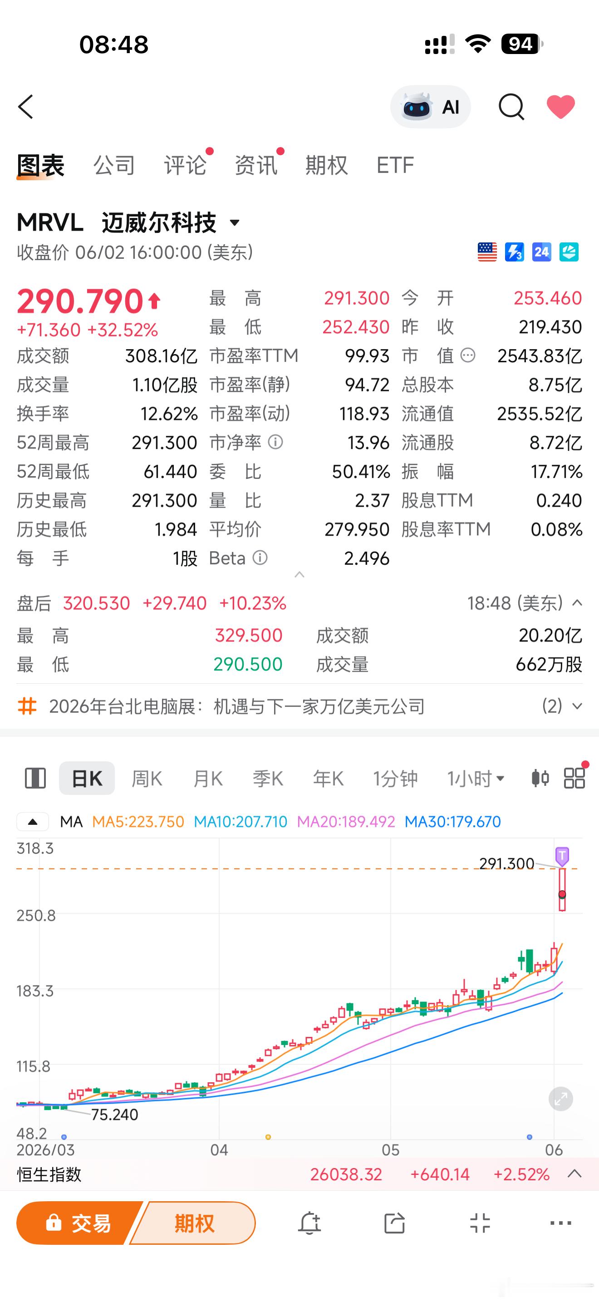The height and width of the screenshot is (1302, 599).
Task: Tap MA10:207.710 indicator label
Action: (x=241, y=822)
